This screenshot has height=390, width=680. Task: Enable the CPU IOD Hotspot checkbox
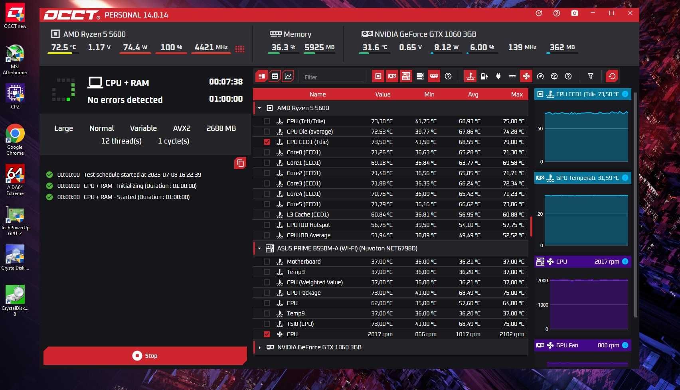267,225
